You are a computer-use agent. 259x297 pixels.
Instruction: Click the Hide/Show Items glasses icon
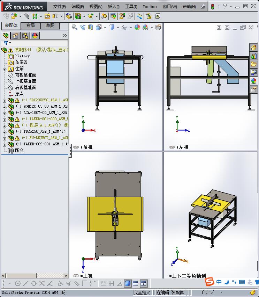click(x=124, y=28)
